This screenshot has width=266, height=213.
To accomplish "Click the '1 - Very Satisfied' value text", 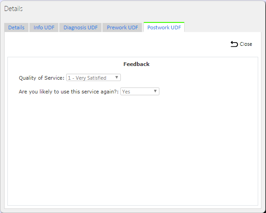I will pyautogui.click(x=87, y=78).
